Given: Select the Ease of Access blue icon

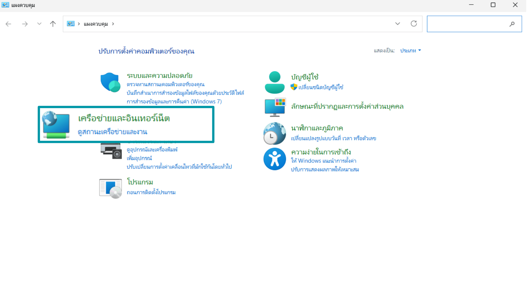Looking at the screenshot, I should tap(274, 159).
